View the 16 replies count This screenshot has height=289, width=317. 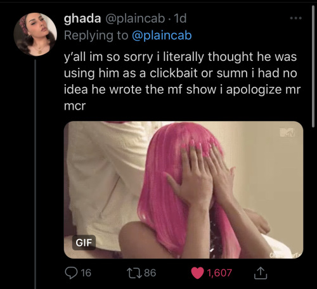pyautogui.click(x=86, y=273)
